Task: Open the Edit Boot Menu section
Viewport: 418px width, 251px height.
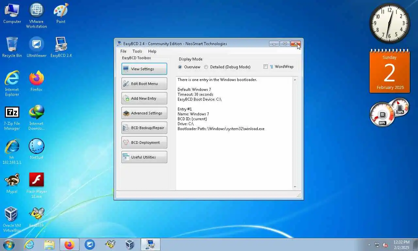Action: point(144,84)
